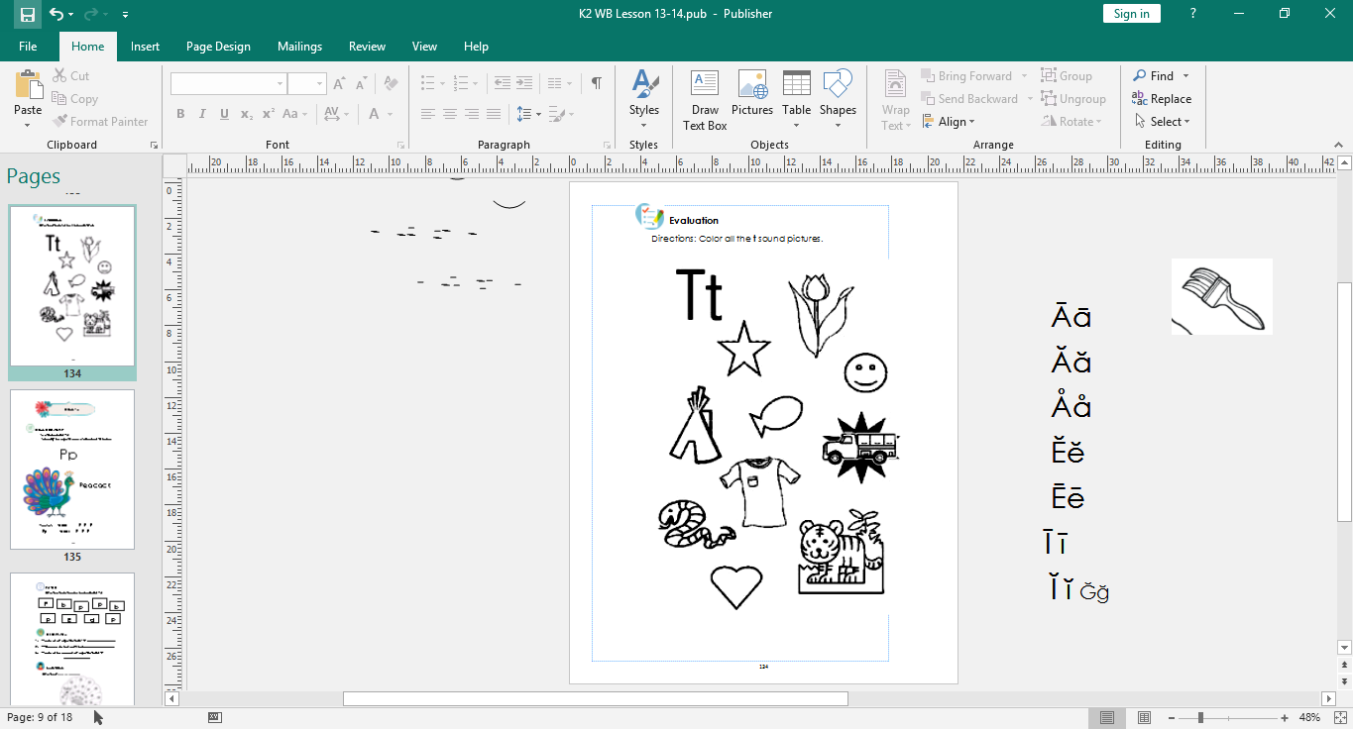Open the Shapes gallery

tap(838, 94)
